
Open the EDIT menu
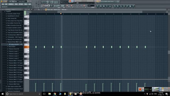pyautogui.click(x=6, y=4)
